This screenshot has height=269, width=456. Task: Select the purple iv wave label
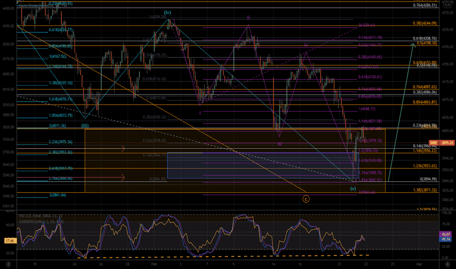(x=306, y=45)
